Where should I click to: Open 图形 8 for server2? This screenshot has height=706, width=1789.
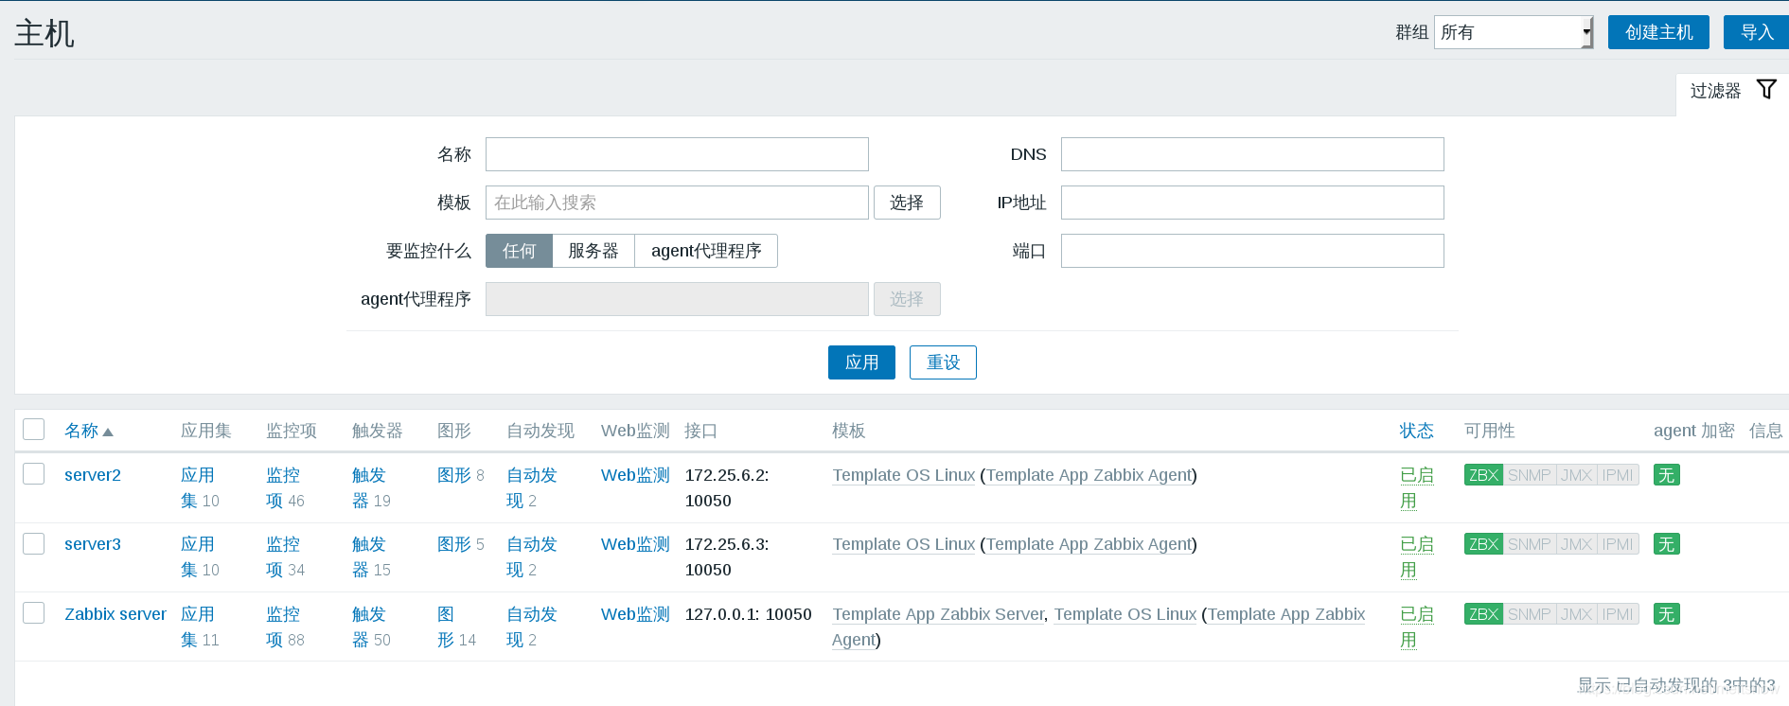tap(454, 475)
